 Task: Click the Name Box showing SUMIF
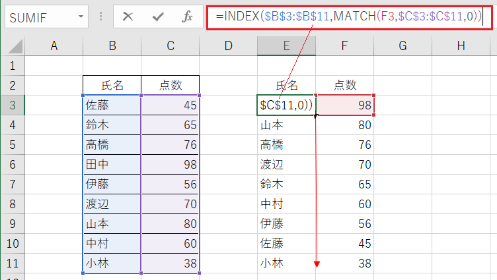click(x=46, y=16)
